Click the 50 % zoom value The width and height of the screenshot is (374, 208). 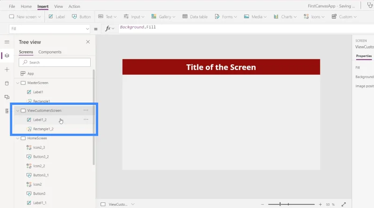(x=331, y=204)
